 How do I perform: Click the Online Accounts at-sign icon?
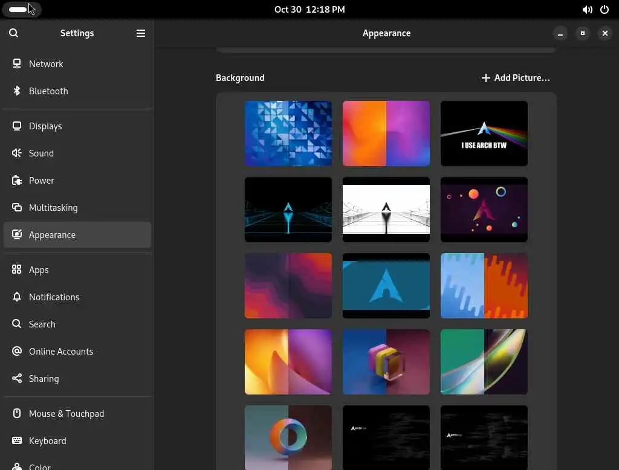click(x=16, y=351)
